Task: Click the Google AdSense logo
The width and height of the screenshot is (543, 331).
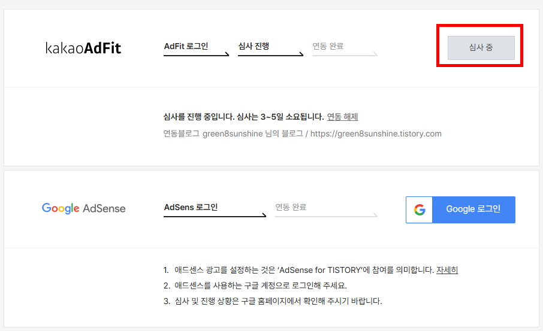Action: (83, 208)
